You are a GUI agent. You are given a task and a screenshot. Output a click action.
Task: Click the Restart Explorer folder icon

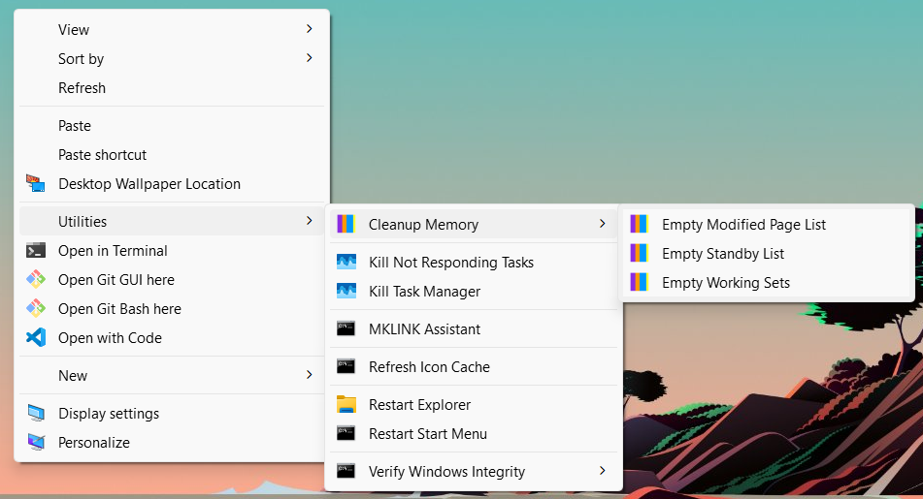346,405
